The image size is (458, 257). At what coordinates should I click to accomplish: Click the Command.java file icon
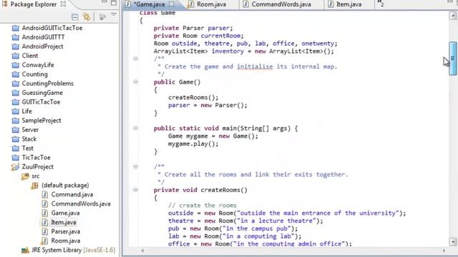[44, 195]
